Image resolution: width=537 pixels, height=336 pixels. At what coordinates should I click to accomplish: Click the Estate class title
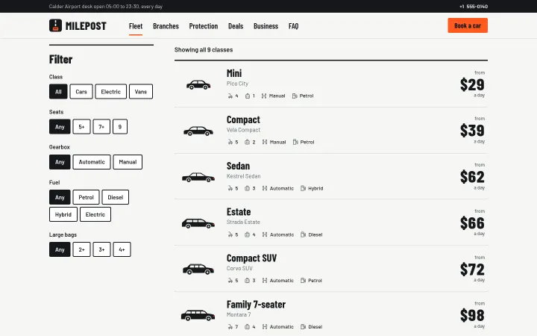tap(239, 212)
